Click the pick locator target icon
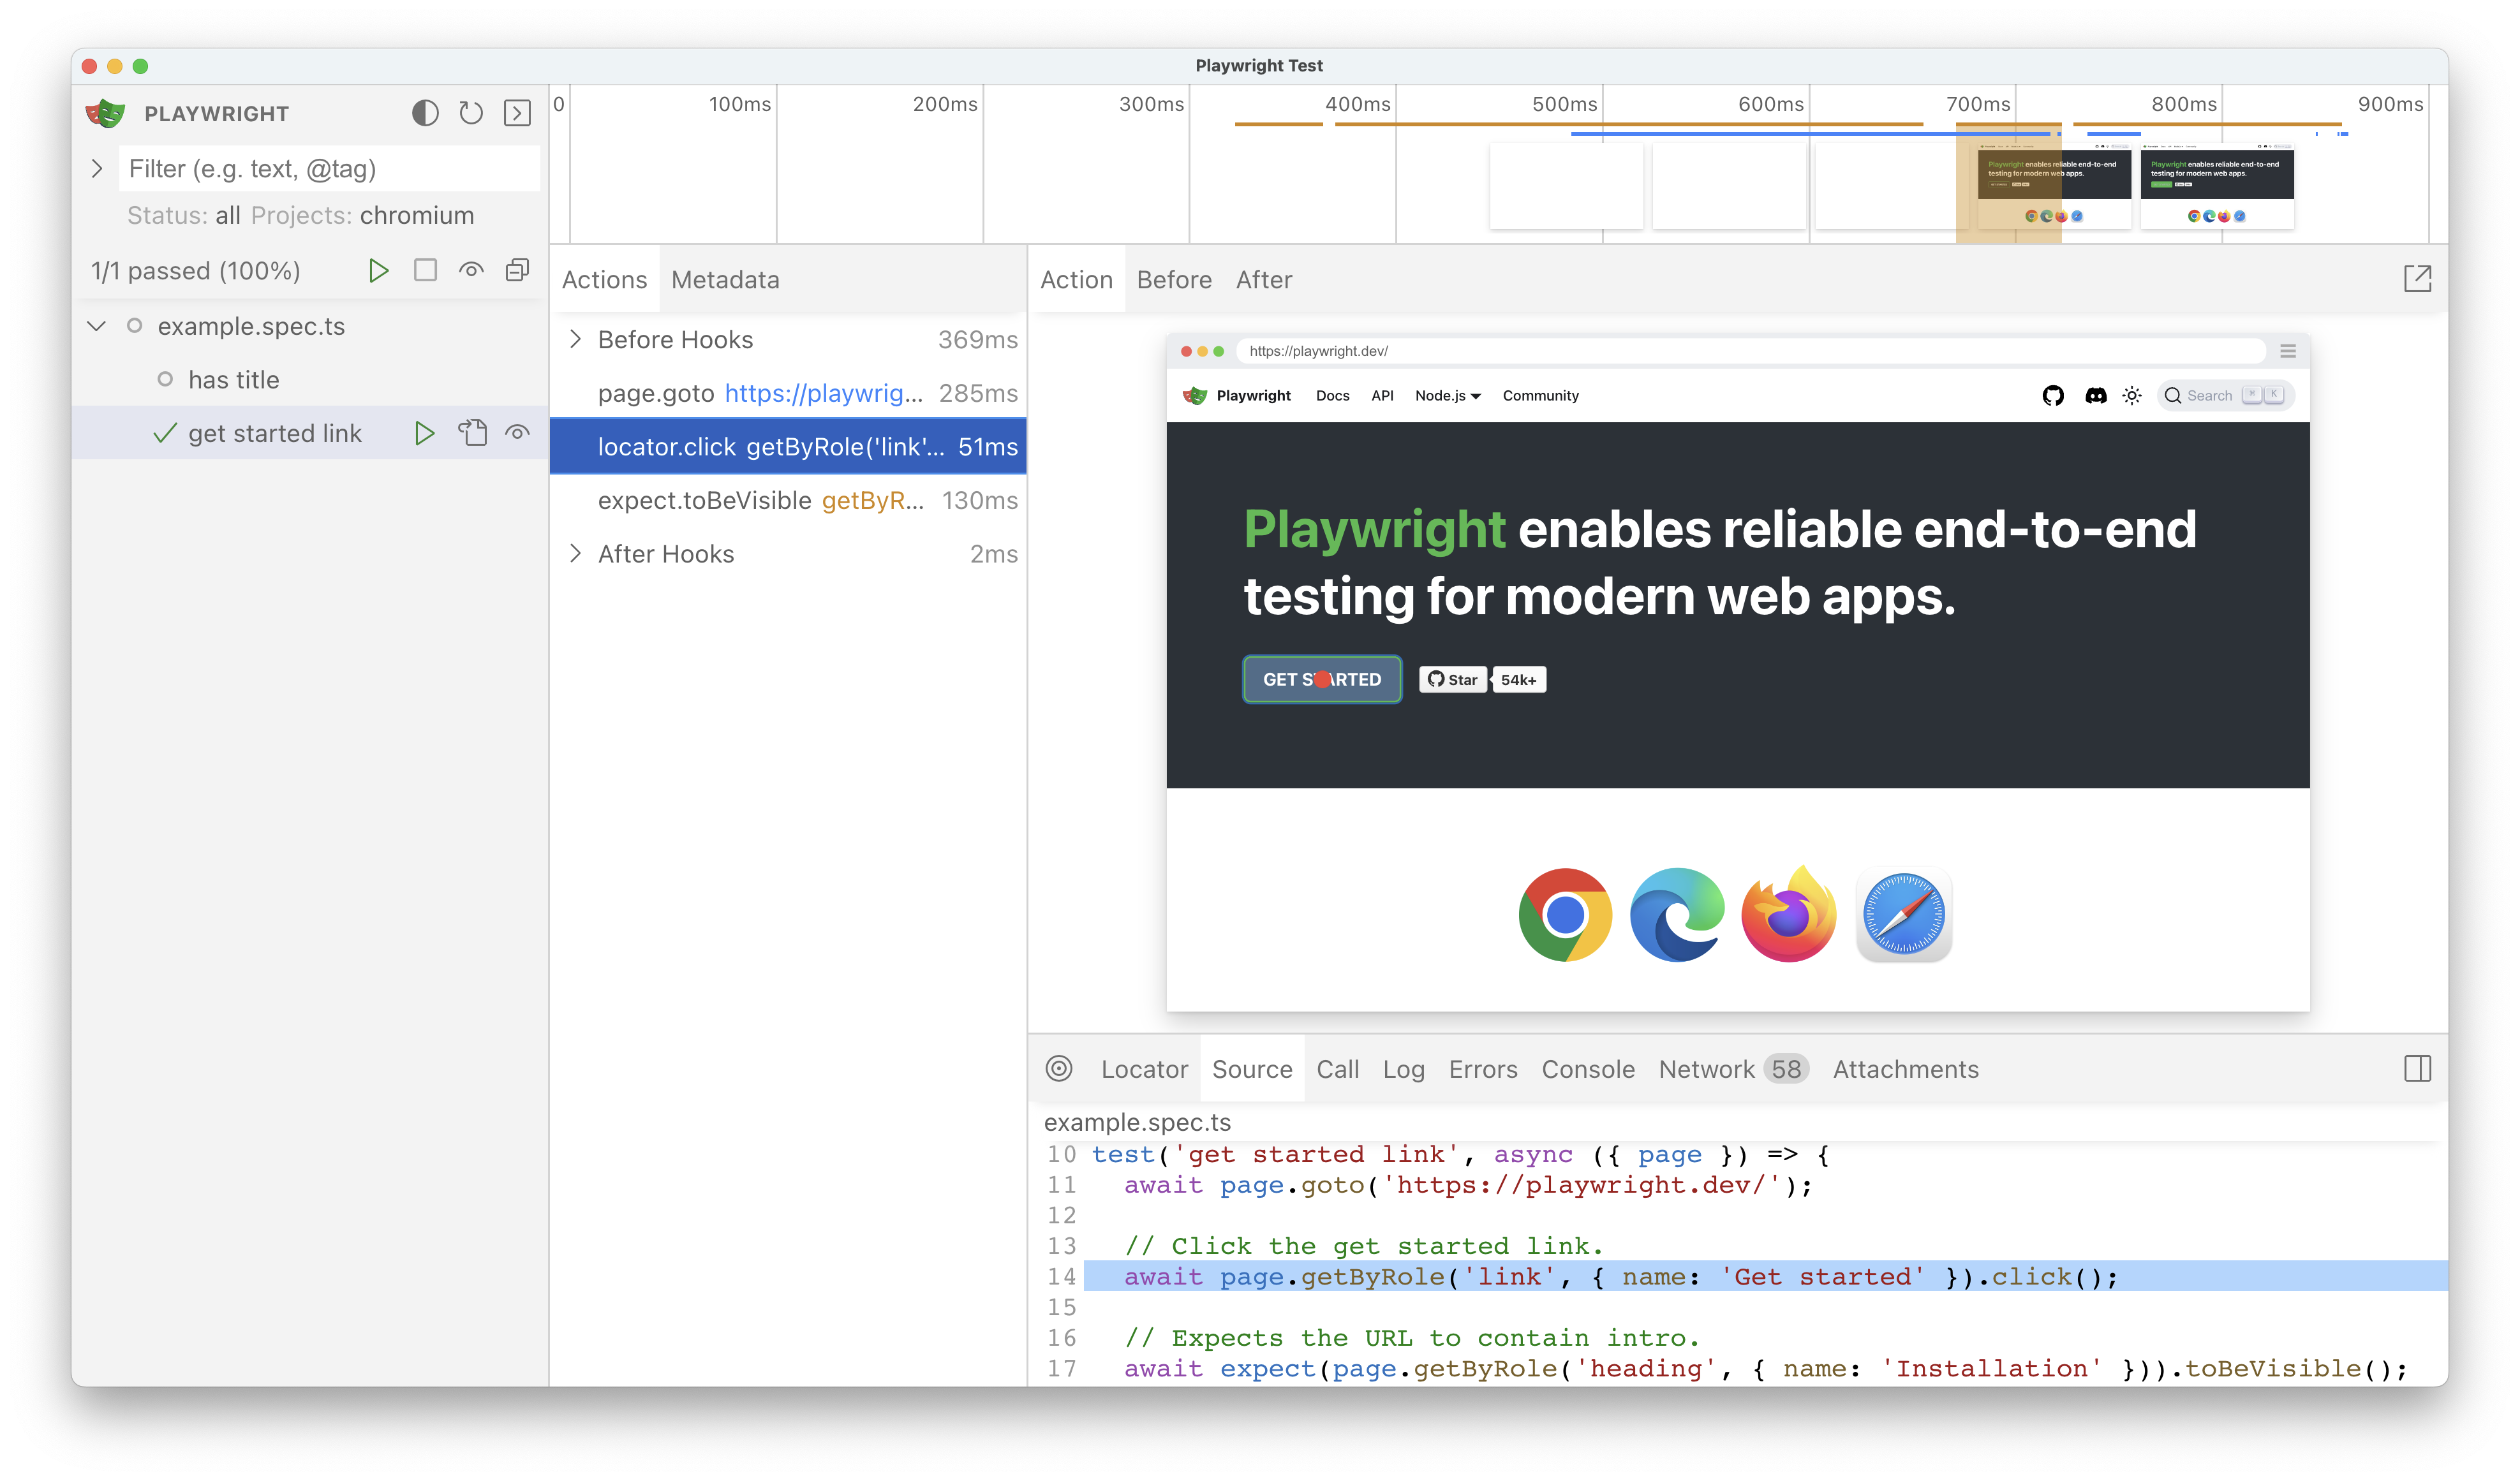The image size is (2520, 1481). click(1059, 1068)
